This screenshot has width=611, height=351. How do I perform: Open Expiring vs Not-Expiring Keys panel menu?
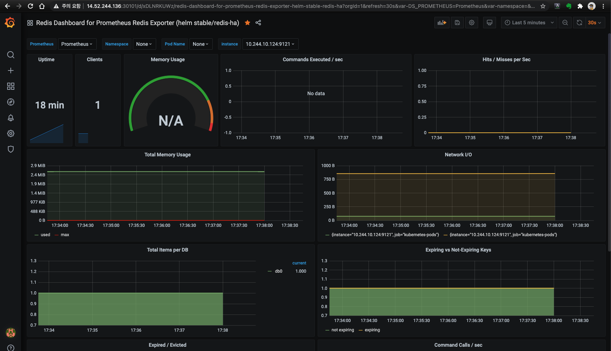[458, 250]
